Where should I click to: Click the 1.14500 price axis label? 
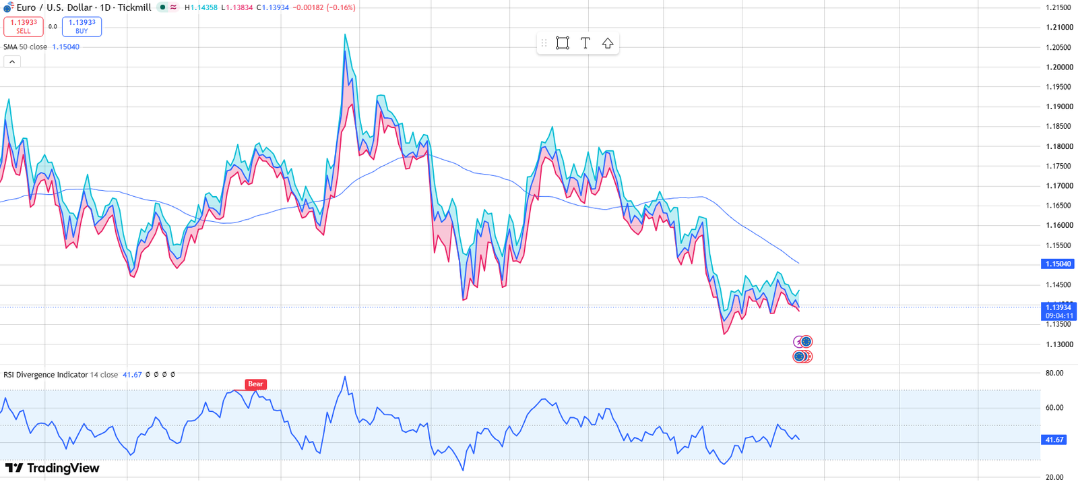click(1058, 285)
